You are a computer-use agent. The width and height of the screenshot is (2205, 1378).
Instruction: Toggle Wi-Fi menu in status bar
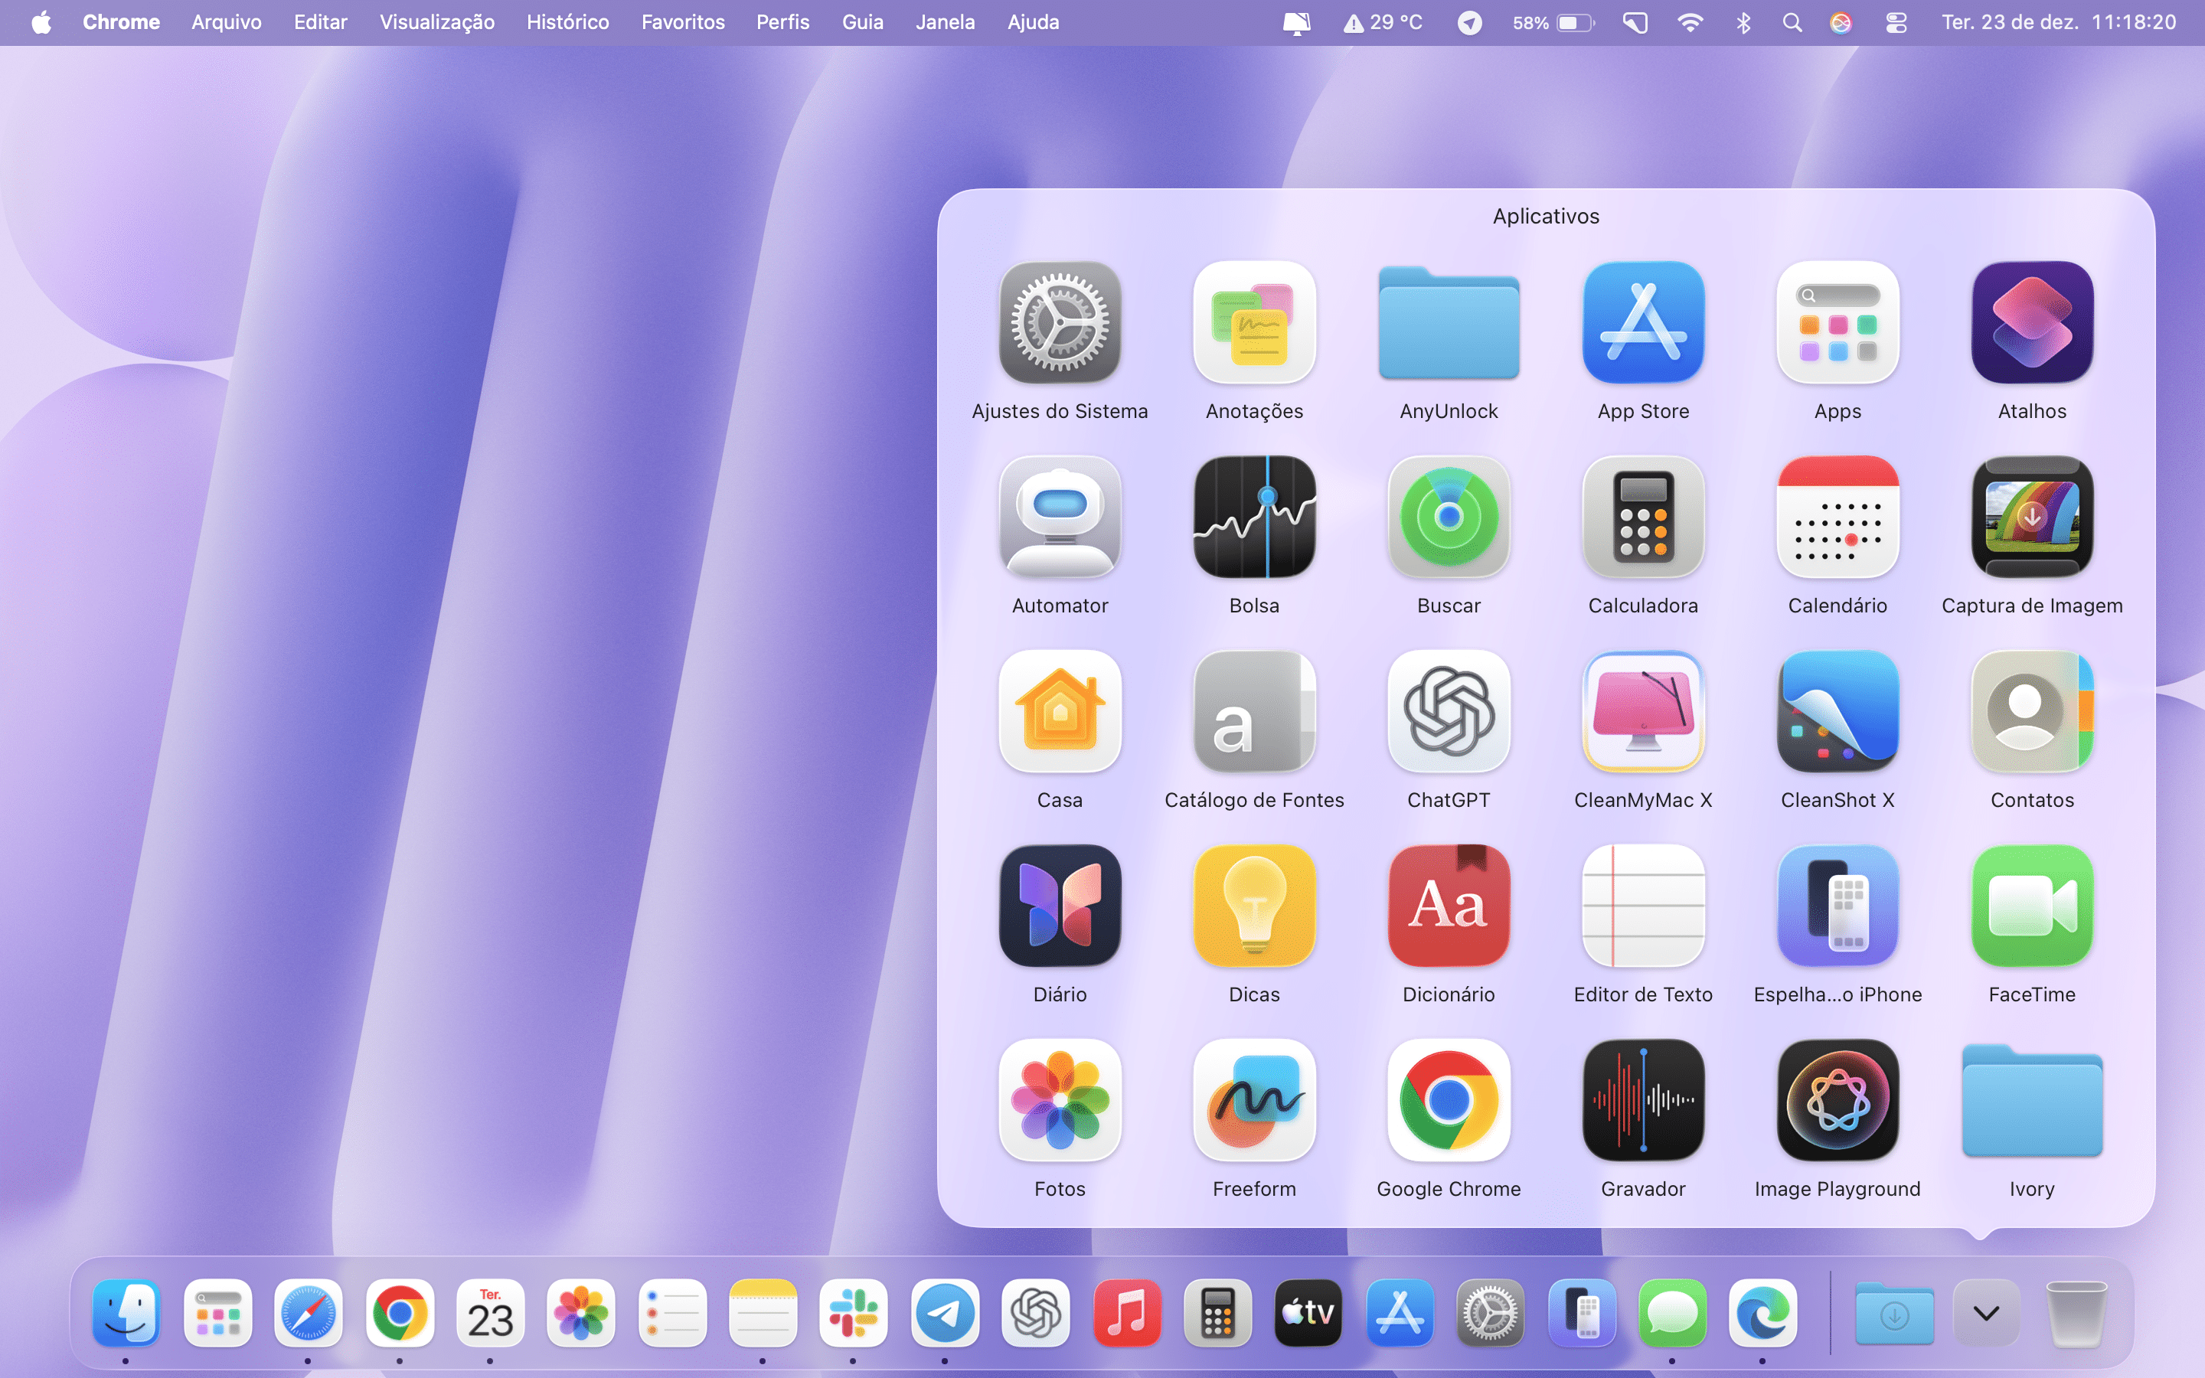1689,23
